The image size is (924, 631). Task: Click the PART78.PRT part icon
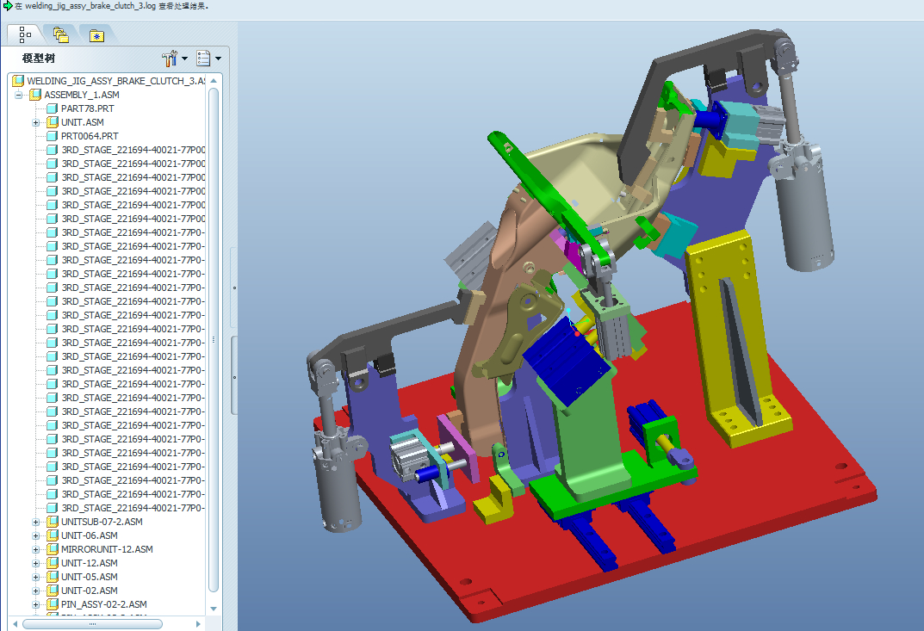[52, 108]
